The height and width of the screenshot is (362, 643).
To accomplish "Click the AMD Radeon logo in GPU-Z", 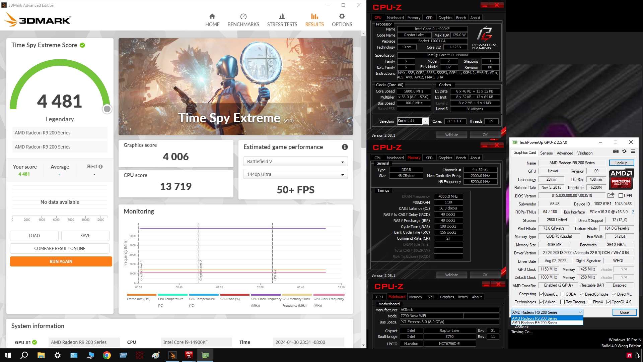I will [x=621, y=179].
